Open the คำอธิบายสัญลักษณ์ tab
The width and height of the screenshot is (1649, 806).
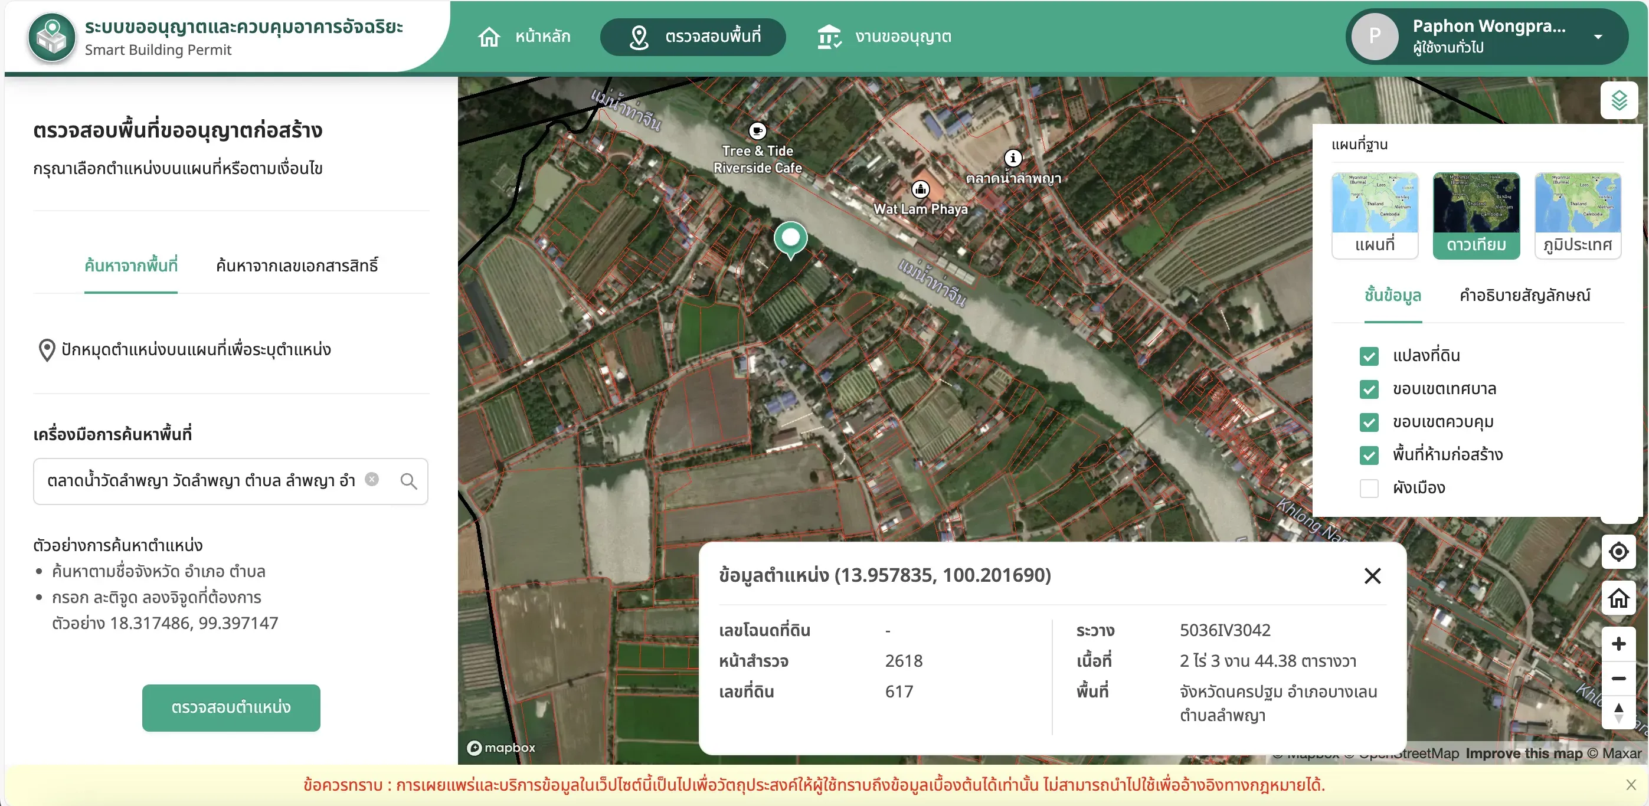(1524, 295)
